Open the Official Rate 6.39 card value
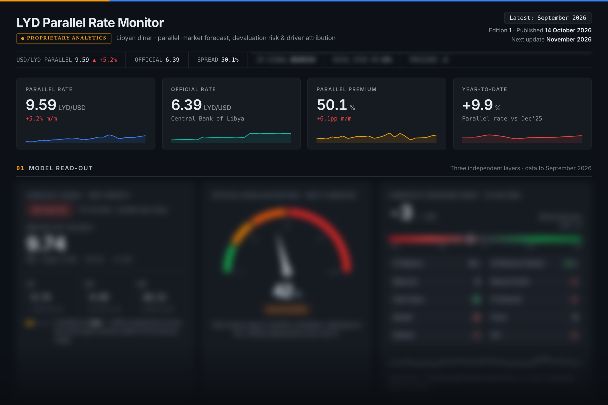This screenshot has height=405, width=608. pos(186,105)
